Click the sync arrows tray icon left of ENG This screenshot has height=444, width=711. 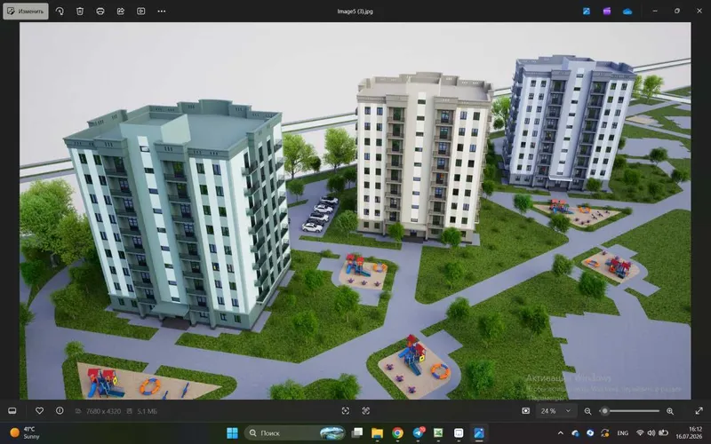[x=605, y=433]
